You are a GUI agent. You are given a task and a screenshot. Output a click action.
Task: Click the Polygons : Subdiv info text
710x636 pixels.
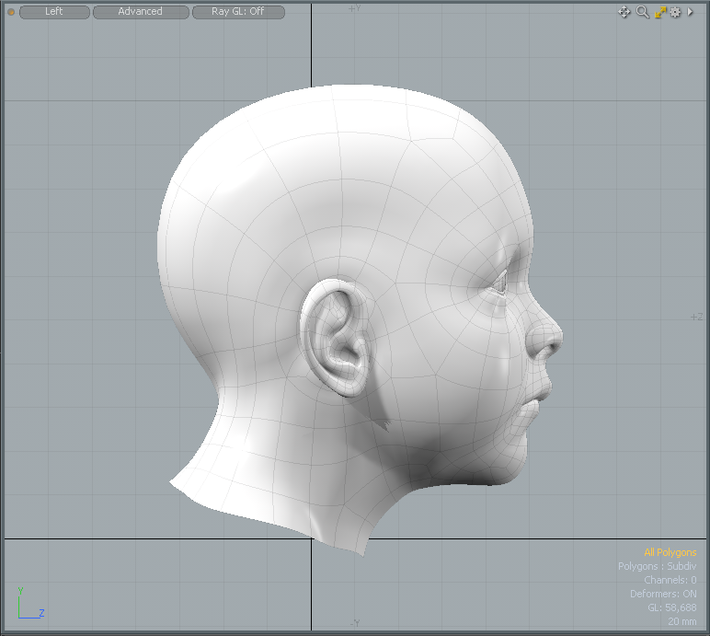click(x=657, y=566)
